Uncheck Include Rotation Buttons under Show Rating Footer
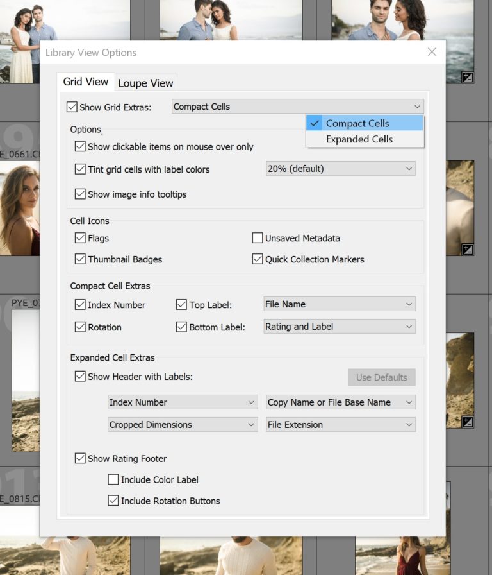492x575 pixels. click(x=113, y=500)
